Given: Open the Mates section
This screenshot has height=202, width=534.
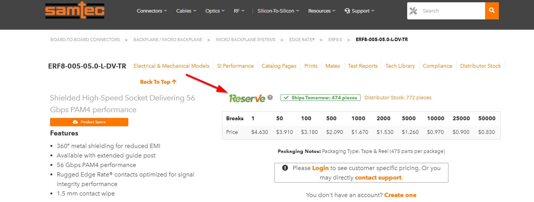Looking at the screenshot, I should (333, 66).
